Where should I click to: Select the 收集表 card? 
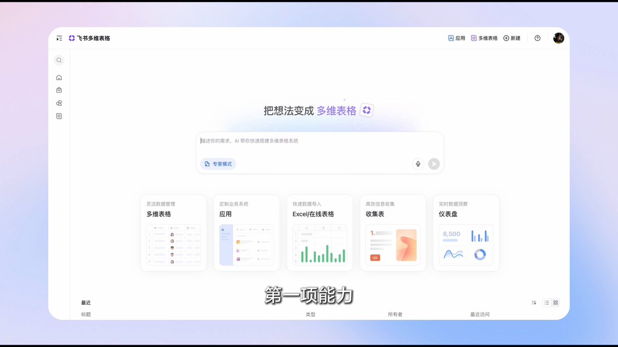coord(393,233)
